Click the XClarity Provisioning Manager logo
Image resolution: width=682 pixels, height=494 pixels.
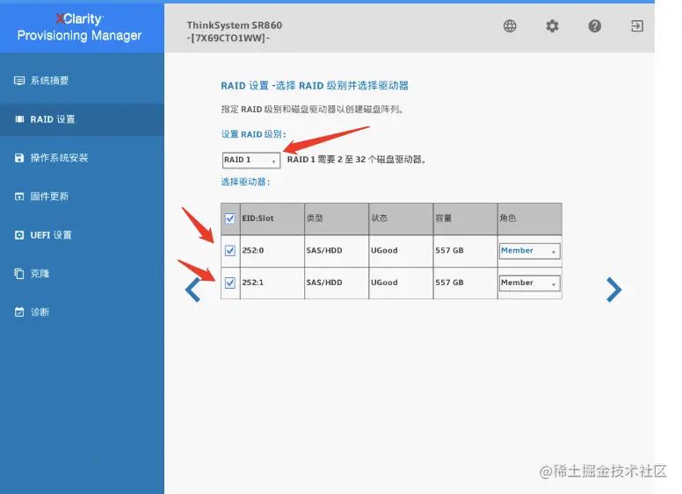click(80, 27)
